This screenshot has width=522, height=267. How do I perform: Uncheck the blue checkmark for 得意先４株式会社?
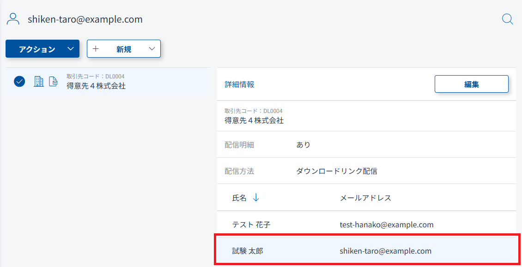[19, 82]
